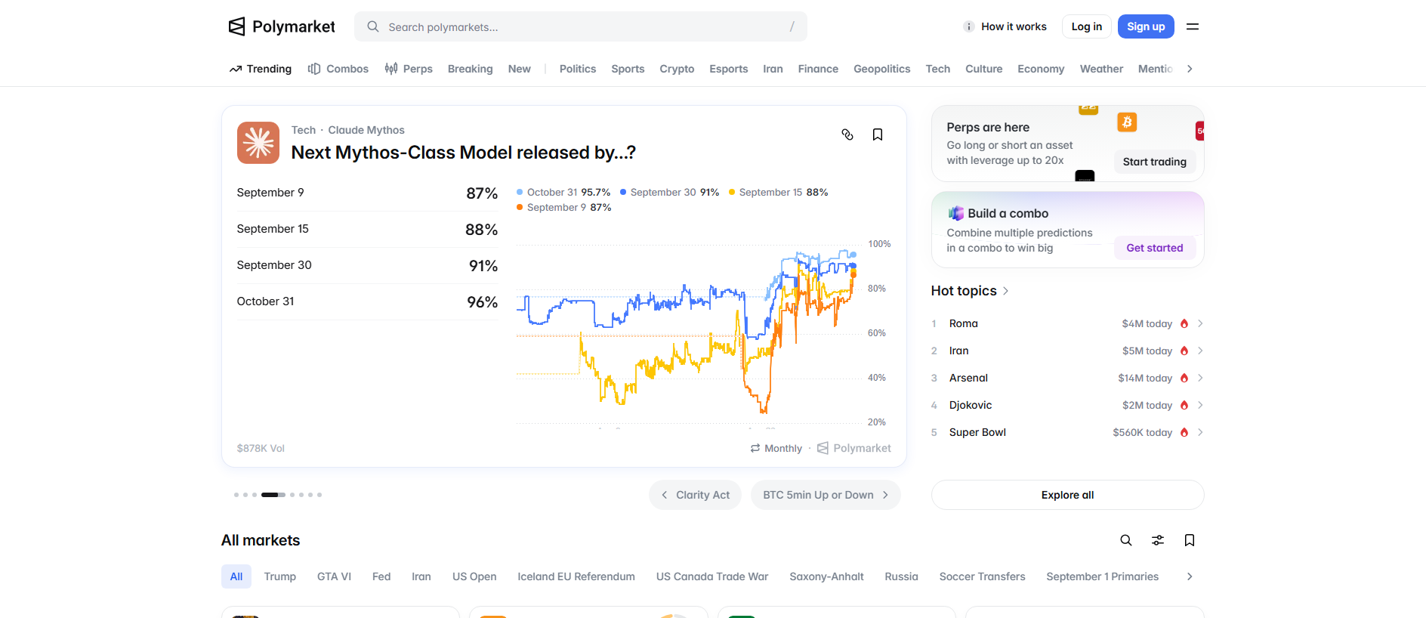Toggle the September 15 legend series
This screenshot has width=1426, height=618.
point(779,193)
